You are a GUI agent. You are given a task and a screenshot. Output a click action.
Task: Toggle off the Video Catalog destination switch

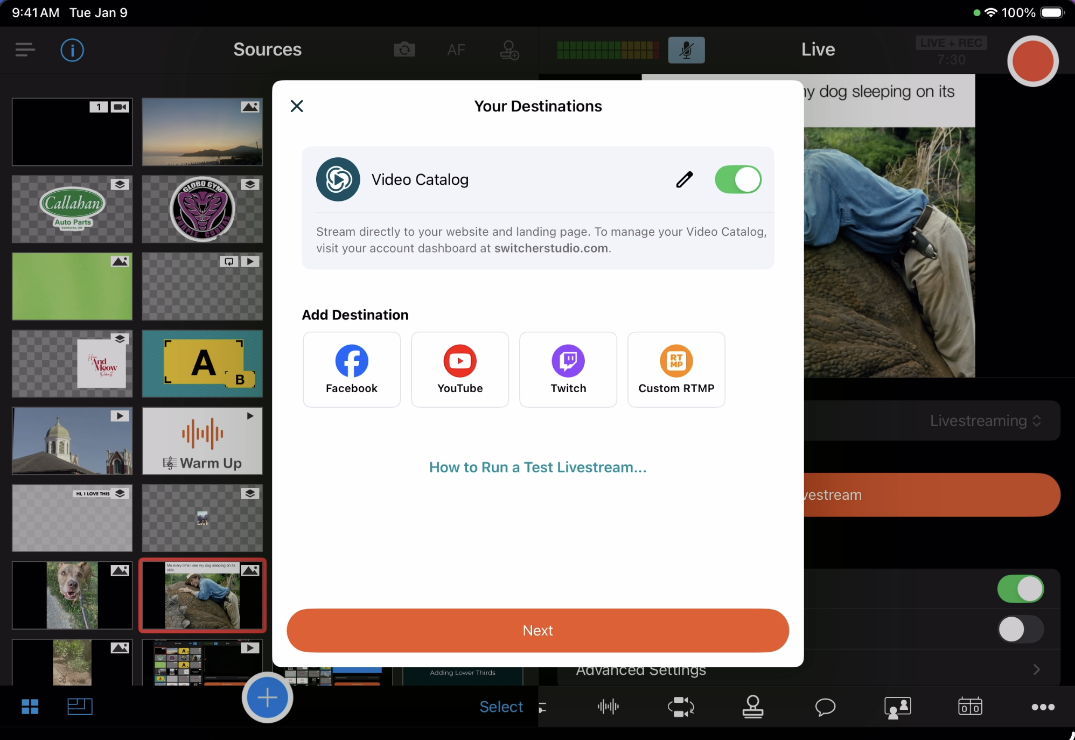click(x=738, y=179)
